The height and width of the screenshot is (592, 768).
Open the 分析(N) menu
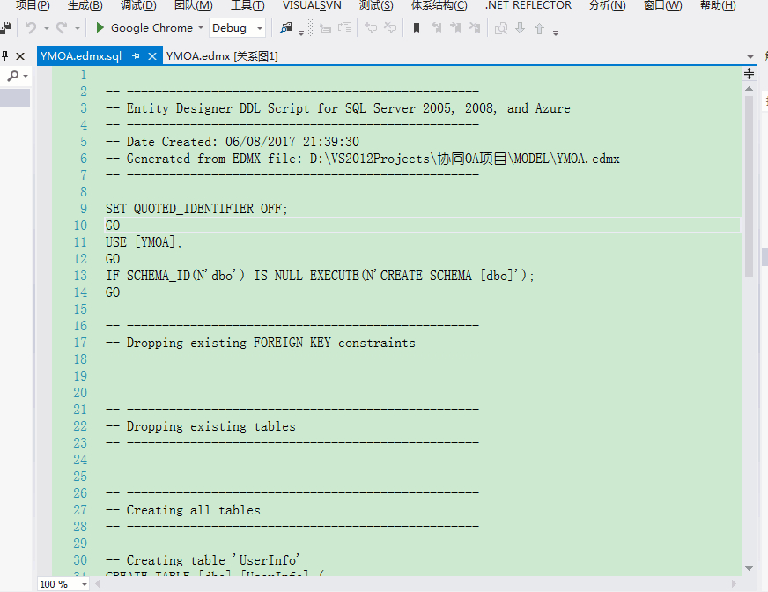pyautogui.click(x=608, y=5)
